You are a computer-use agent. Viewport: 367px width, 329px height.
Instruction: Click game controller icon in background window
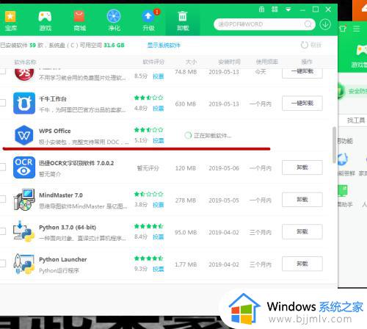pos(362,50)
